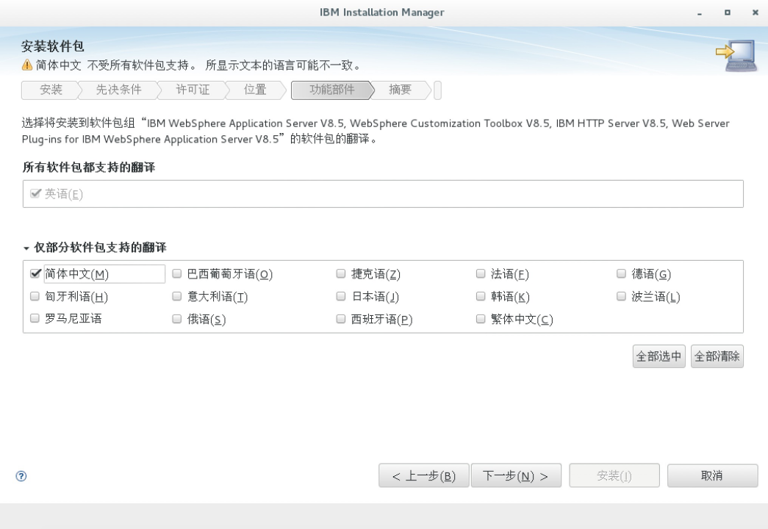Viewport: 768px width, 529px height.
Task: Click the 安装软件包 heading text
Action: 52,46
